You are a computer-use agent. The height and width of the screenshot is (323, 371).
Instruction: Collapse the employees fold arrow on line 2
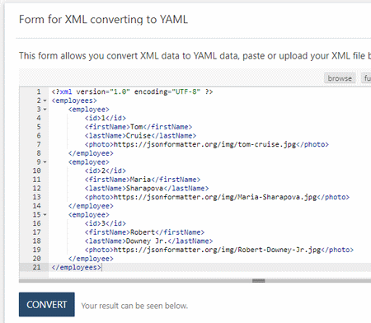45,101
